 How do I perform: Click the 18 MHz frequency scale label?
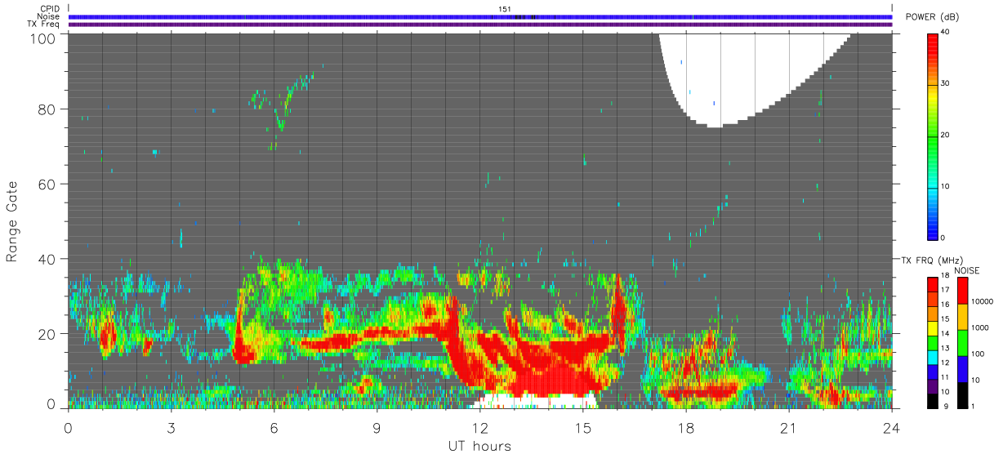(x=945, y=278)
